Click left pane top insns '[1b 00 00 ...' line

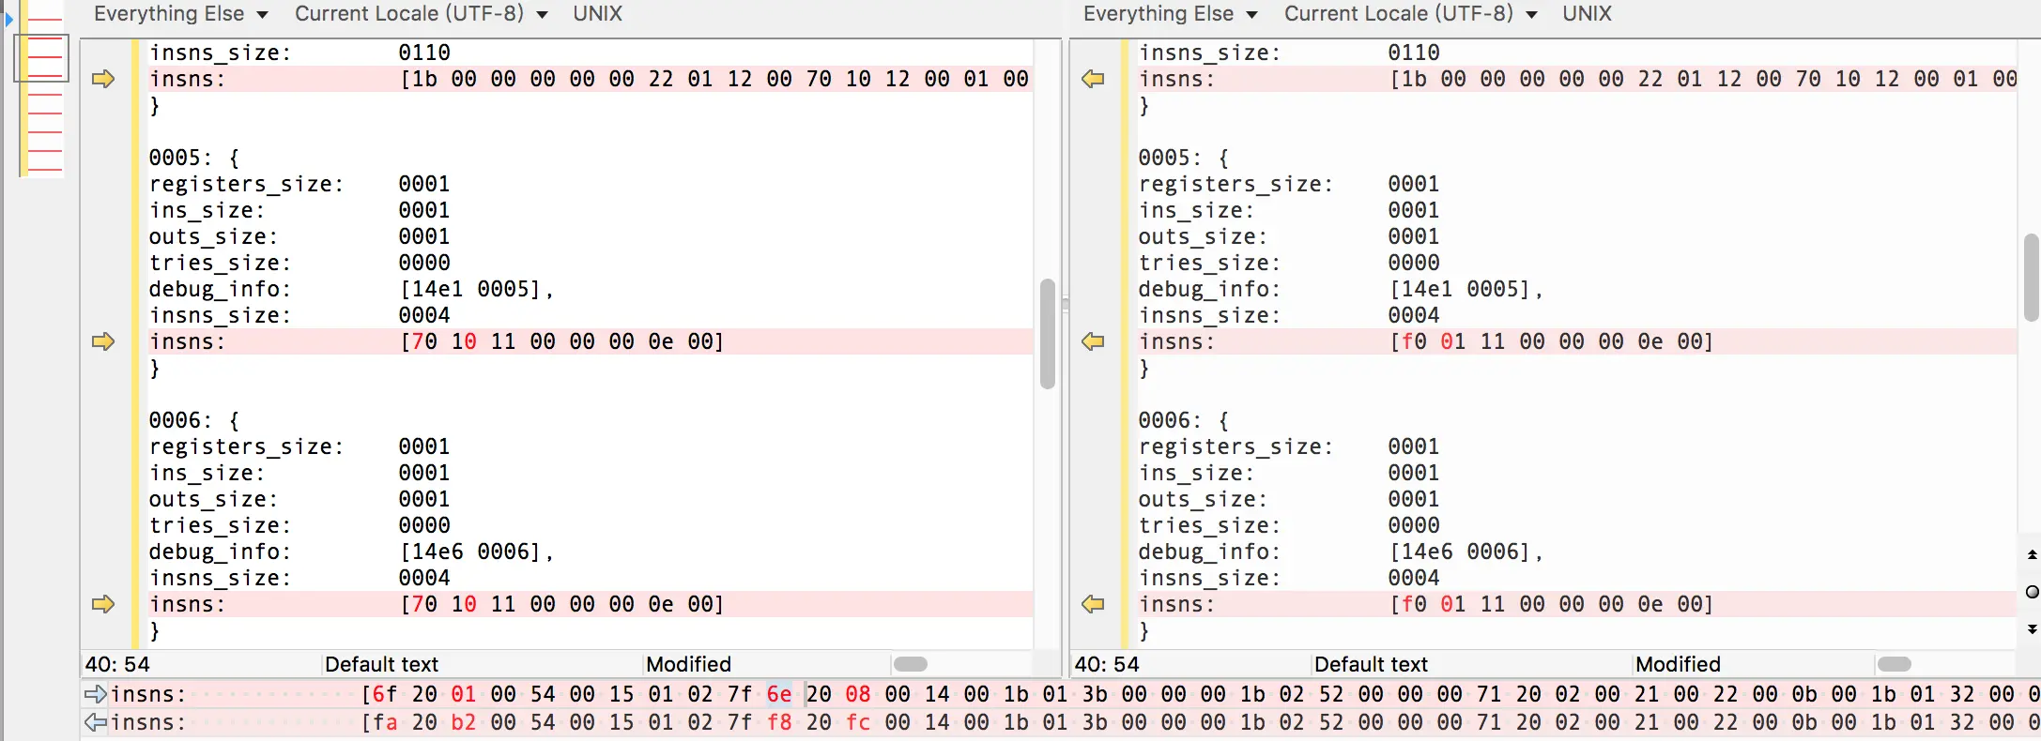(590, 79)
